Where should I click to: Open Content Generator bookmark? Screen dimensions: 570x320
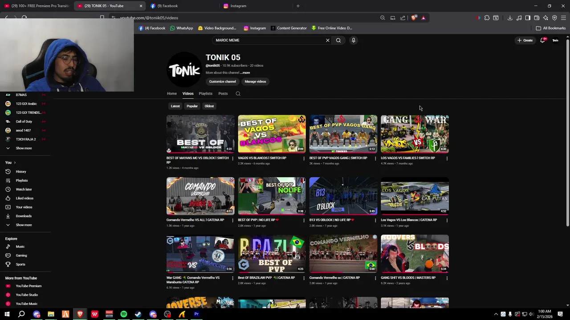289,28
